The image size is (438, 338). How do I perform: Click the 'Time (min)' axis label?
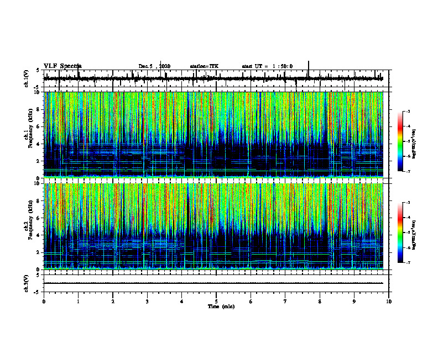221,307
